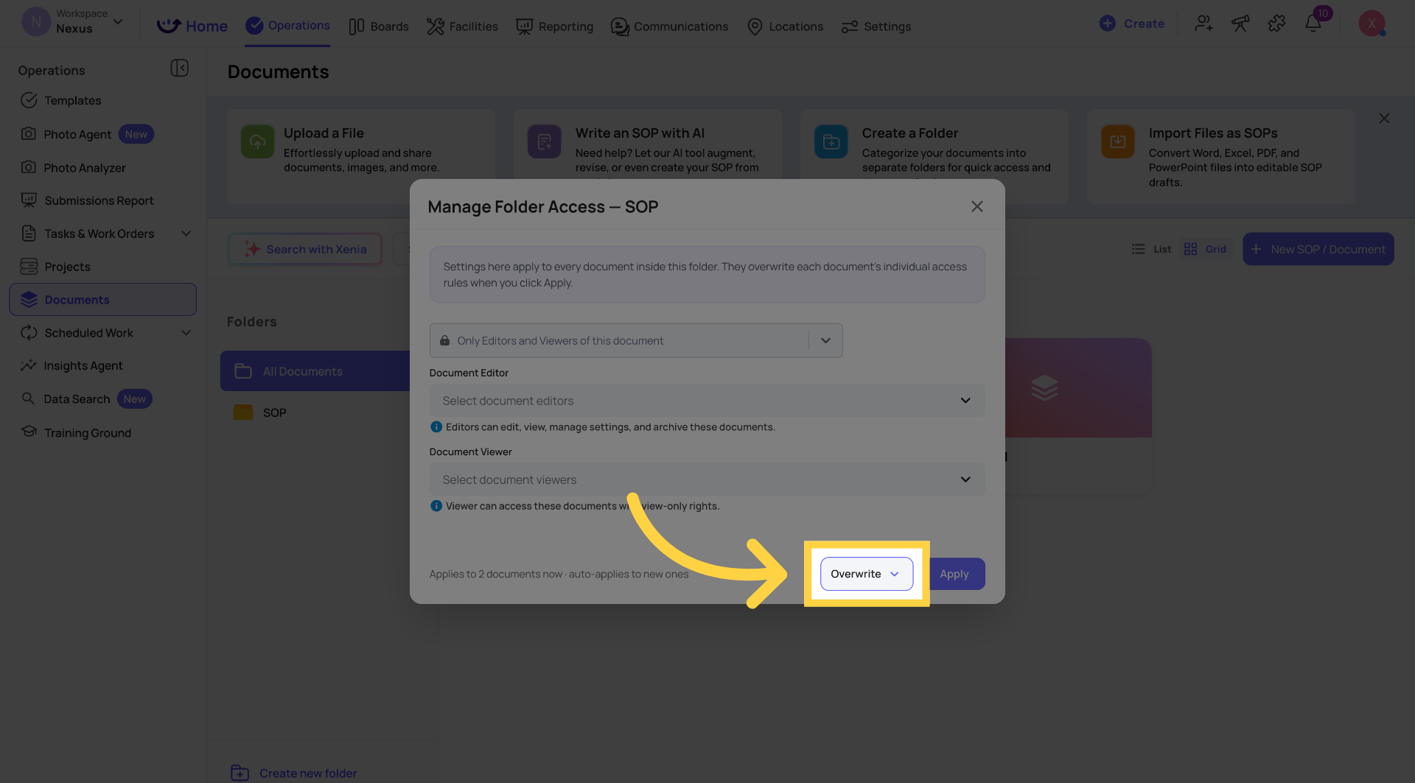The width and height of the screenshot is (1415, 783).
Task: Open the Reporting tab
Action: pyautogui.click(x=554, y=27)
